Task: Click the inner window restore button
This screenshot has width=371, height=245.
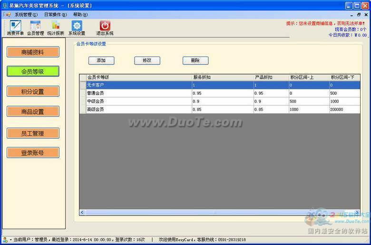Action: [359, 15]
